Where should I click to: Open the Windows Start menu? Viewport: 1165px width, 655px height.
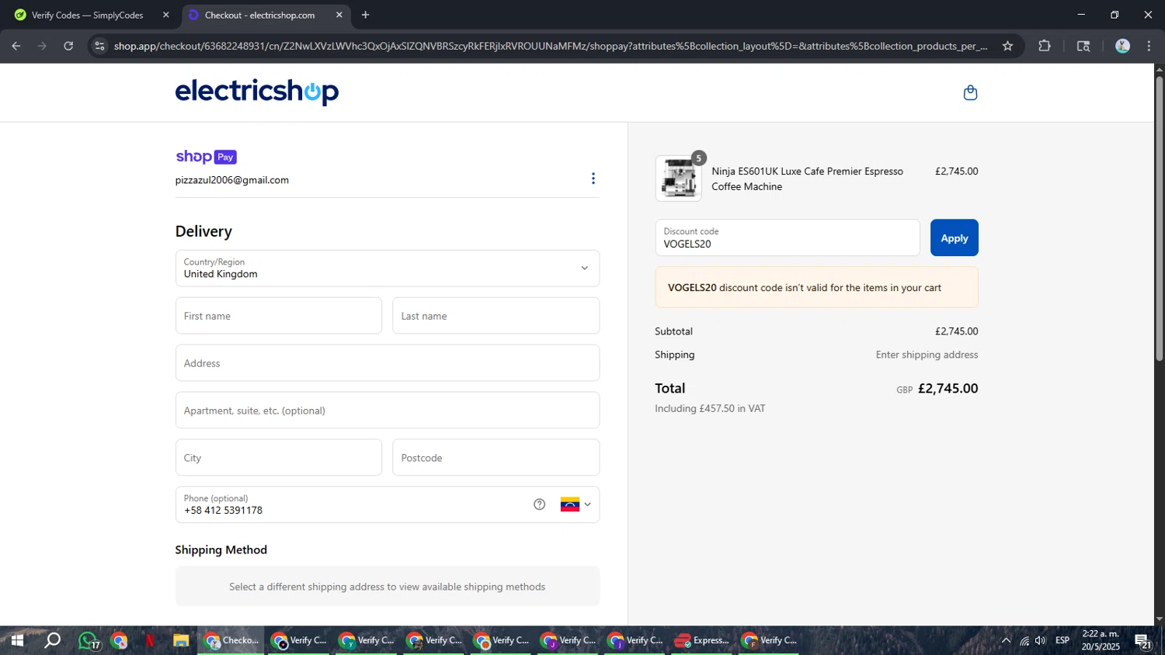click(17, 641)
